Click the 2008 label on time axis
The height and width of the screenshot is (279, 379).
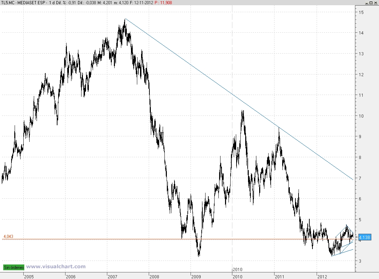click(x=154, y=277)
